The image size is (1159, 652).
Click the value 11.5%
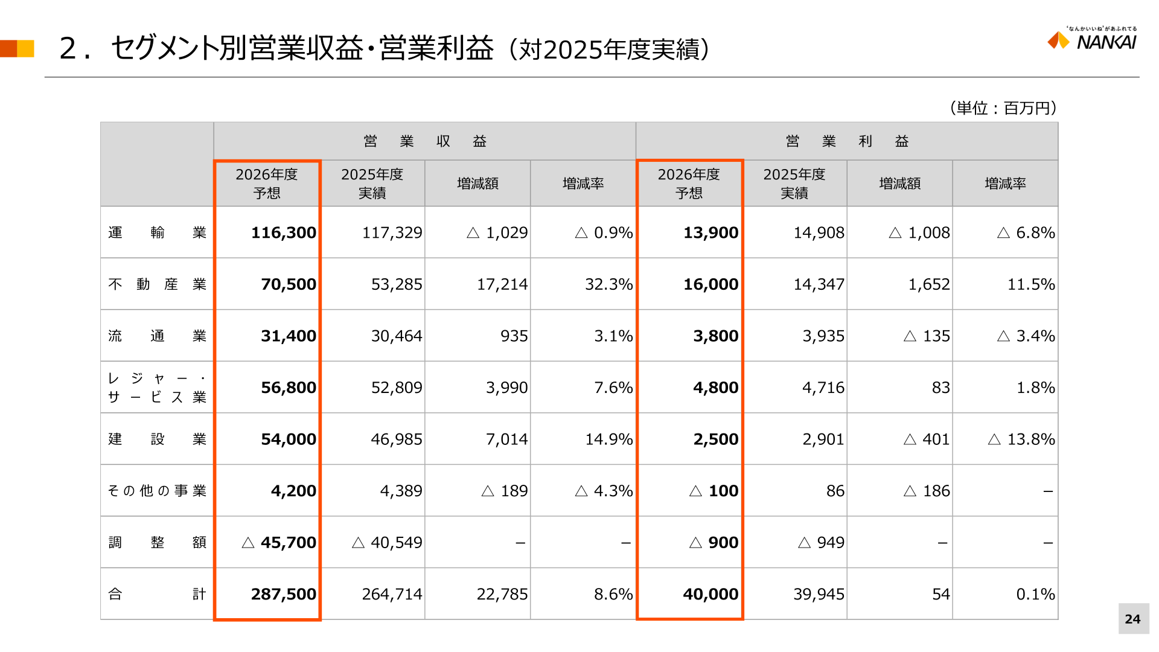[1030, 284]
